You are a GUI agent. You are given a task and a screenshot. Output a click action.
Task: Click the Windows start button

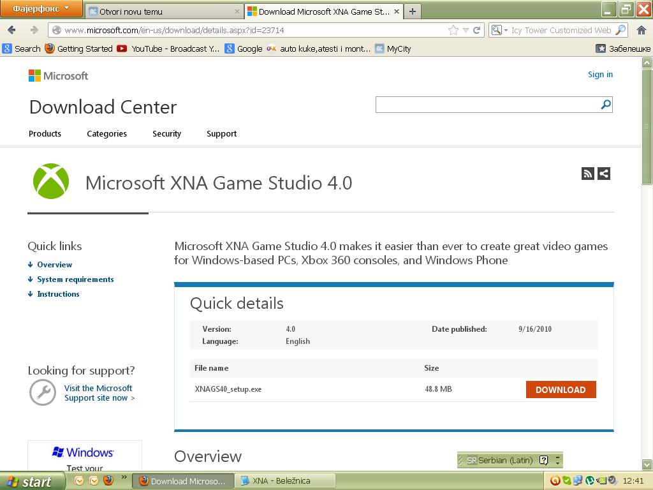click(32, 481)
